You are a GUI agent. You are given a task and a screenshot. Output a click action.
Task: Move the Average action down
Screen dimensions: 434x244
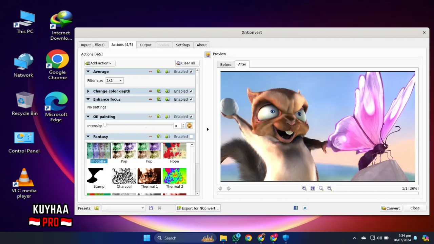coord(167,72)
